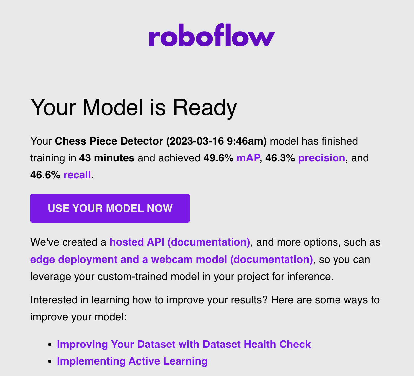Open Improving Your Dataset with Dataset Health Check
Screen dimensions: 414x376
(184, 344)
